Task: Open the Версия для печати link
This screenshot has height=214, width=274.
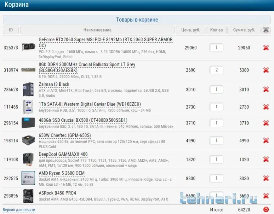Action: point(19,210)
